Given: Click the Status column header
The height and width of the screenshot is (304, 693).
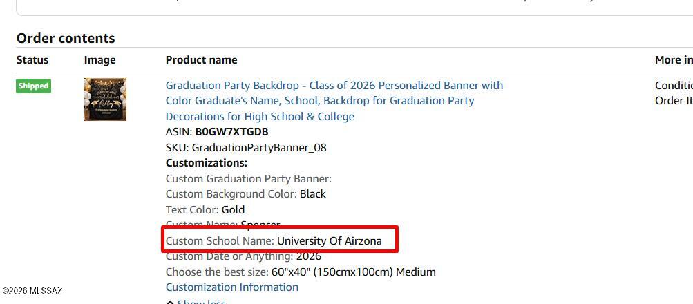Looking at the screenshot, I should (x=32, y=60).
